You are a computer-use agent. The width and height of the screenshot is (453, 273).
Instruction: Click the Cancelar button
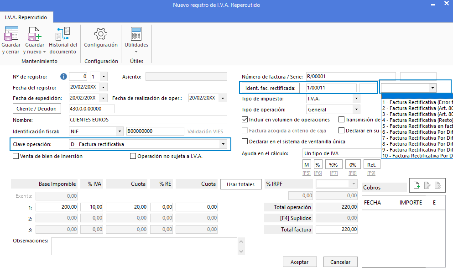340,262
